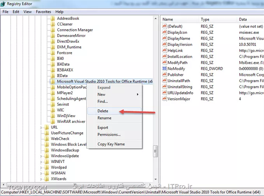This screenshot has width=264, height=196.
Task: Click the IEData folder icon
Action: click(x=53, y=75)
